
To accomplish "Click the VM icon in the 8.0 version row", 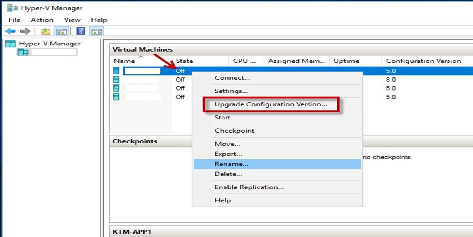I will pyautogui.click(x=116, y=79).
